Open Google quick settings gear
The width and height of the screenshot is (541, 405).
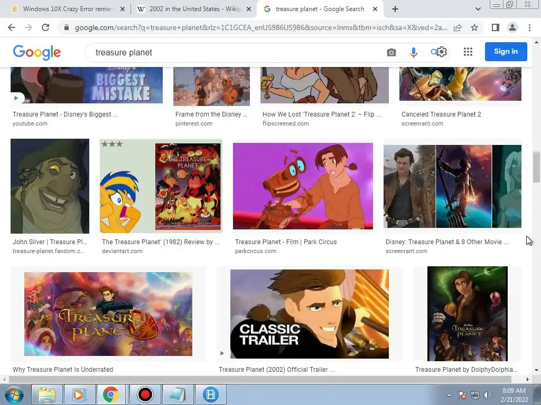pos(442,52)
